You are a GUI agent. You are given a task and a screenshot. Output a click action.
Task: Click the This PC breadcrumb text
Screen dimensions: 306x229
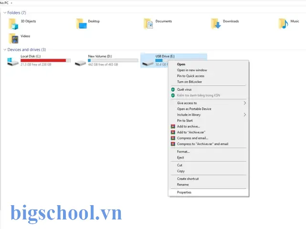4,3
